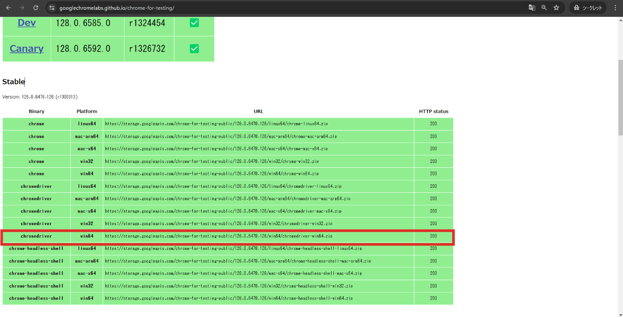Click the vertical page scrollbar thumb
The width and height of the screenshot is (623, 317).
(x=620, y=97)
